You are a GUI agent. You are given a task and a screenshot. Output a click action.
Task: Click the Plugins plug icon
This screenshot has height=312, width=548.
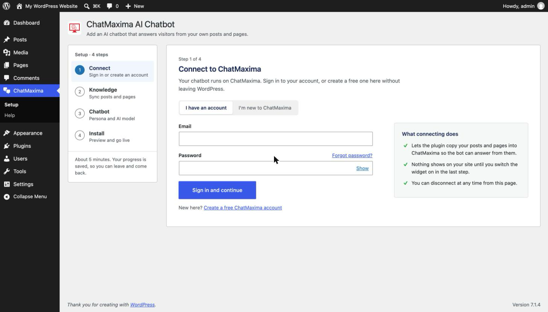coord(6,146)
